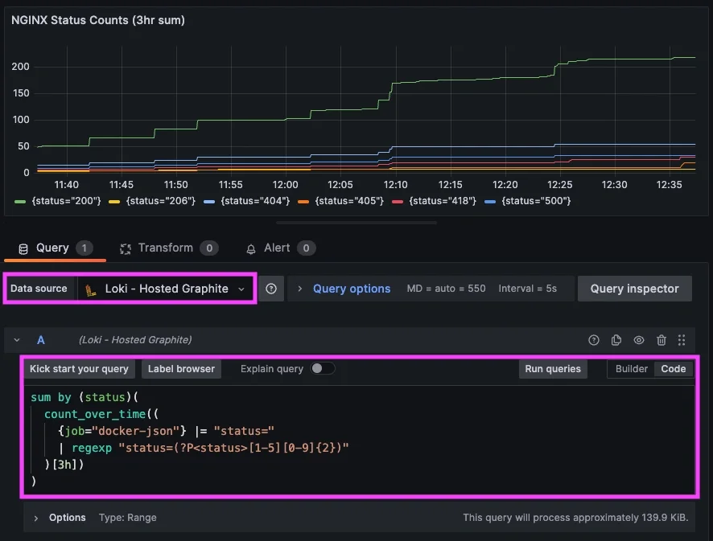This screenshot has width=713, height=541.
Task: Click the bell icon on the Alert tab
Action: pos(251,248)
